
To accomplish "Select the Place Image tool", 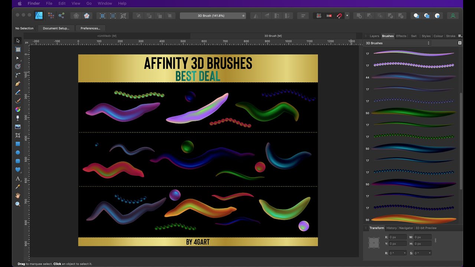I will (x=18, y=126).
